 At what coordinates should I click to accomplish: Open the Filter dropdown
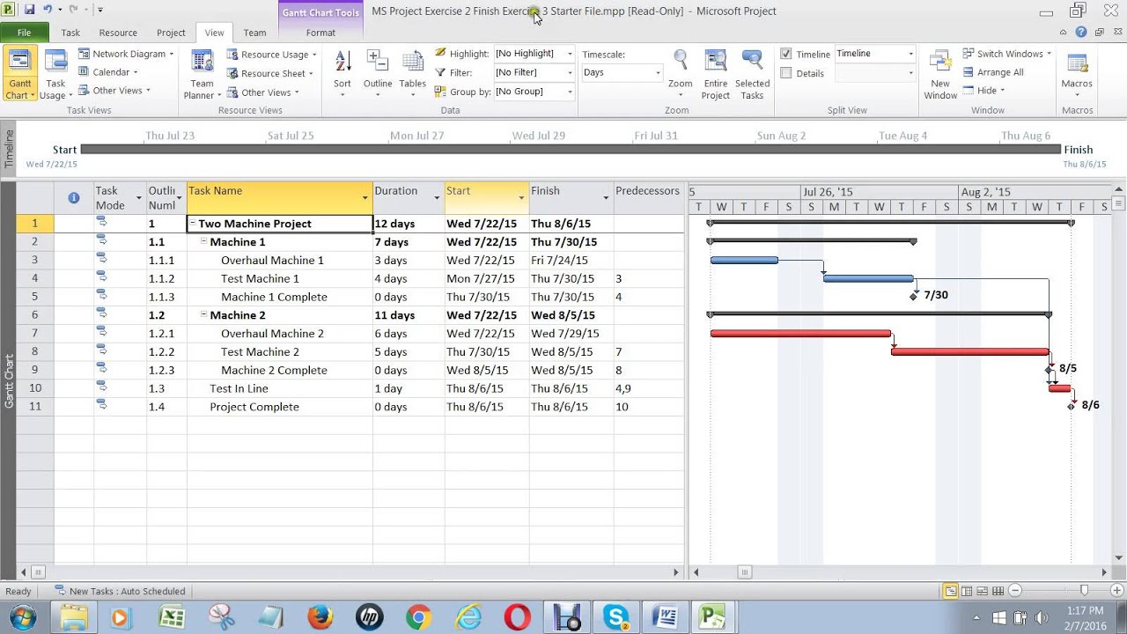tap(570, 72)
